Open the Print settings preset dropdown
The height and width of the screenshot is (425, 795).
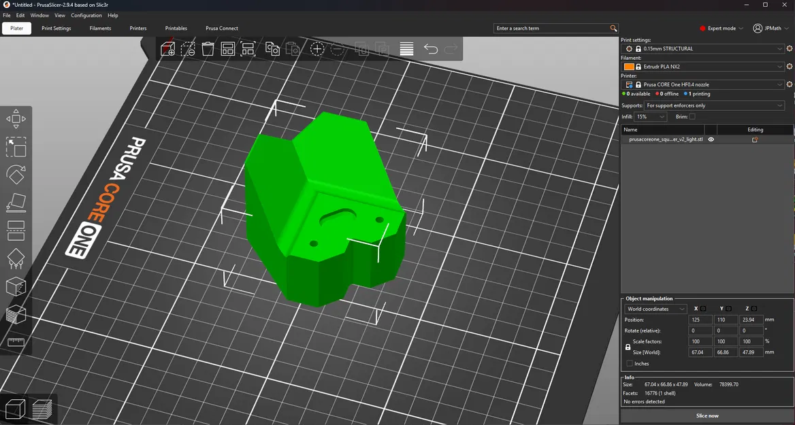coord(704,49)
